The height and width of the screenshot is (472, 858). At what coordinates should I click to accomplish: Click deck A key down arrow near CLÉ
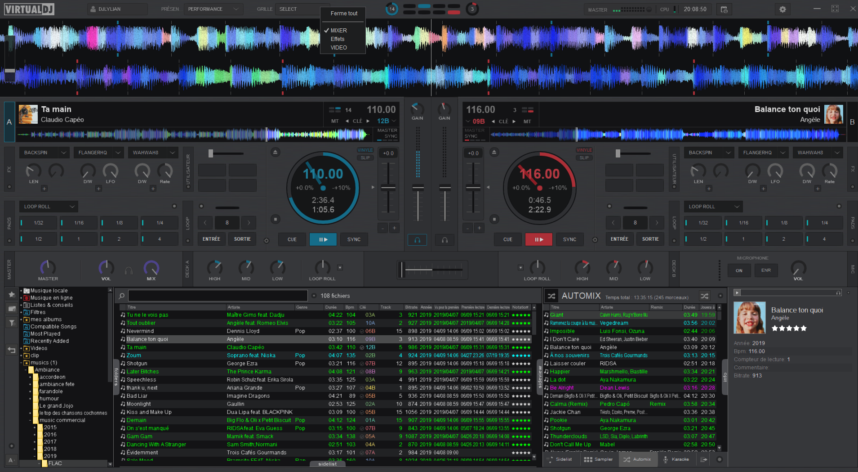347,121
